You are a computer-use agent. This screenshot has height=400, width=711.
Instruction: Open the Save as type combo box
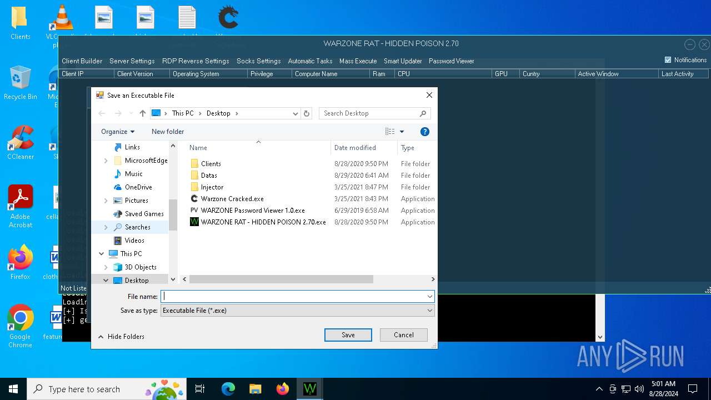coord(298,311)
